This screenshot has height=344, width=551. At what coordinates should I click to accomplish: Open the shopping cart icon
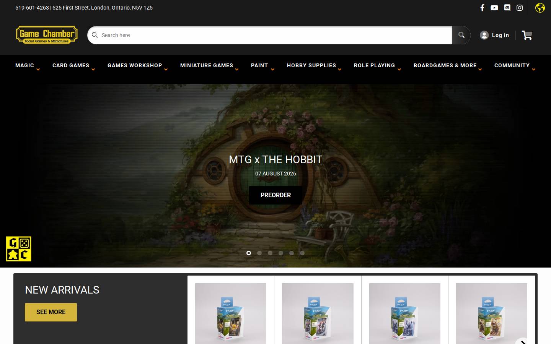(x=527, y=35)
